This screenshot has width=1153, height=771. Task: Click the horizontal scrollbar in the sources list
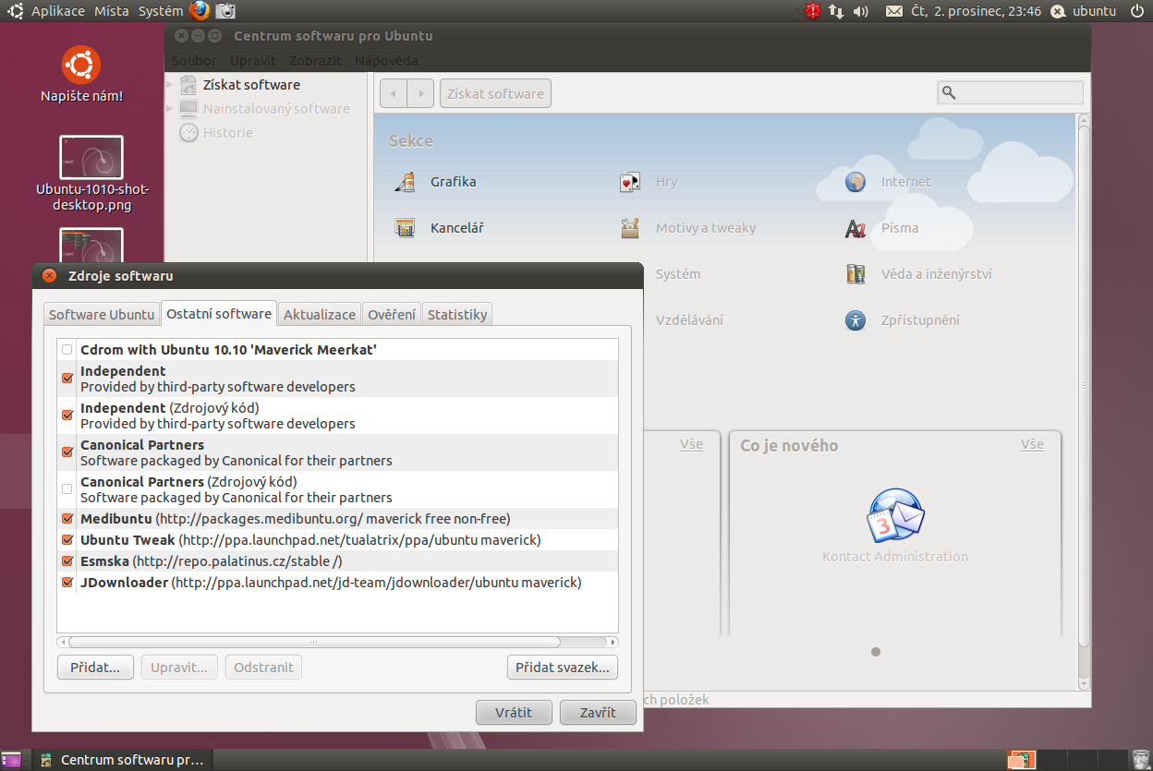coord(314,642)
